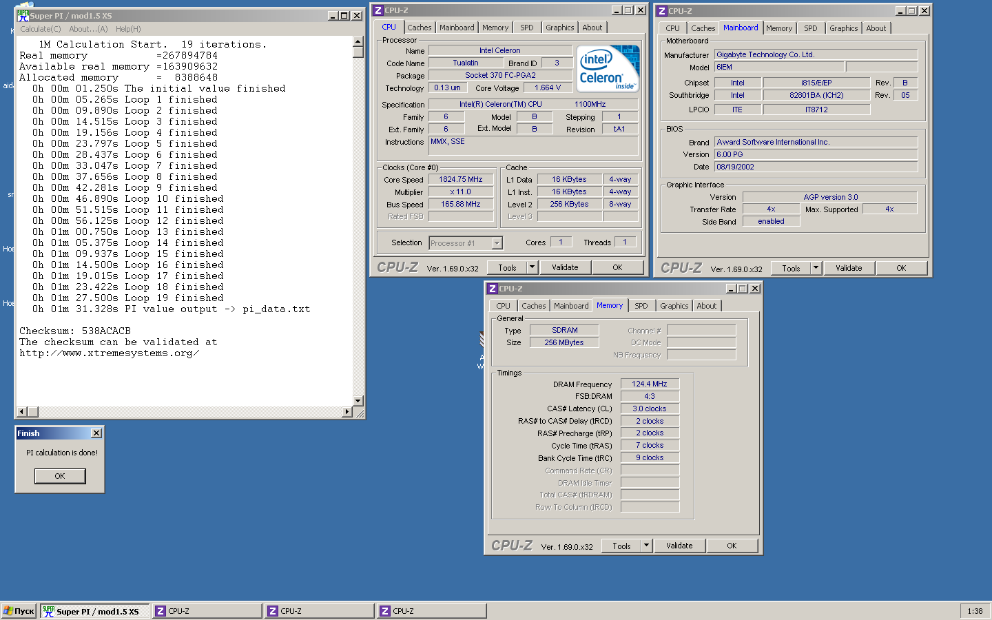Image resolution: width=992 pixels, height=620 pixels.
Task: Open Mainboard tab in CPU window
Action: [457, 28]
